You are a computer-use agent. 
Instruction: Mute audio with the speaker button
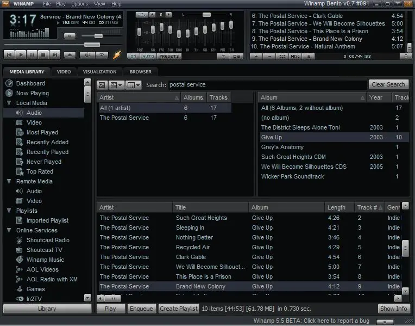coord(70,36)
